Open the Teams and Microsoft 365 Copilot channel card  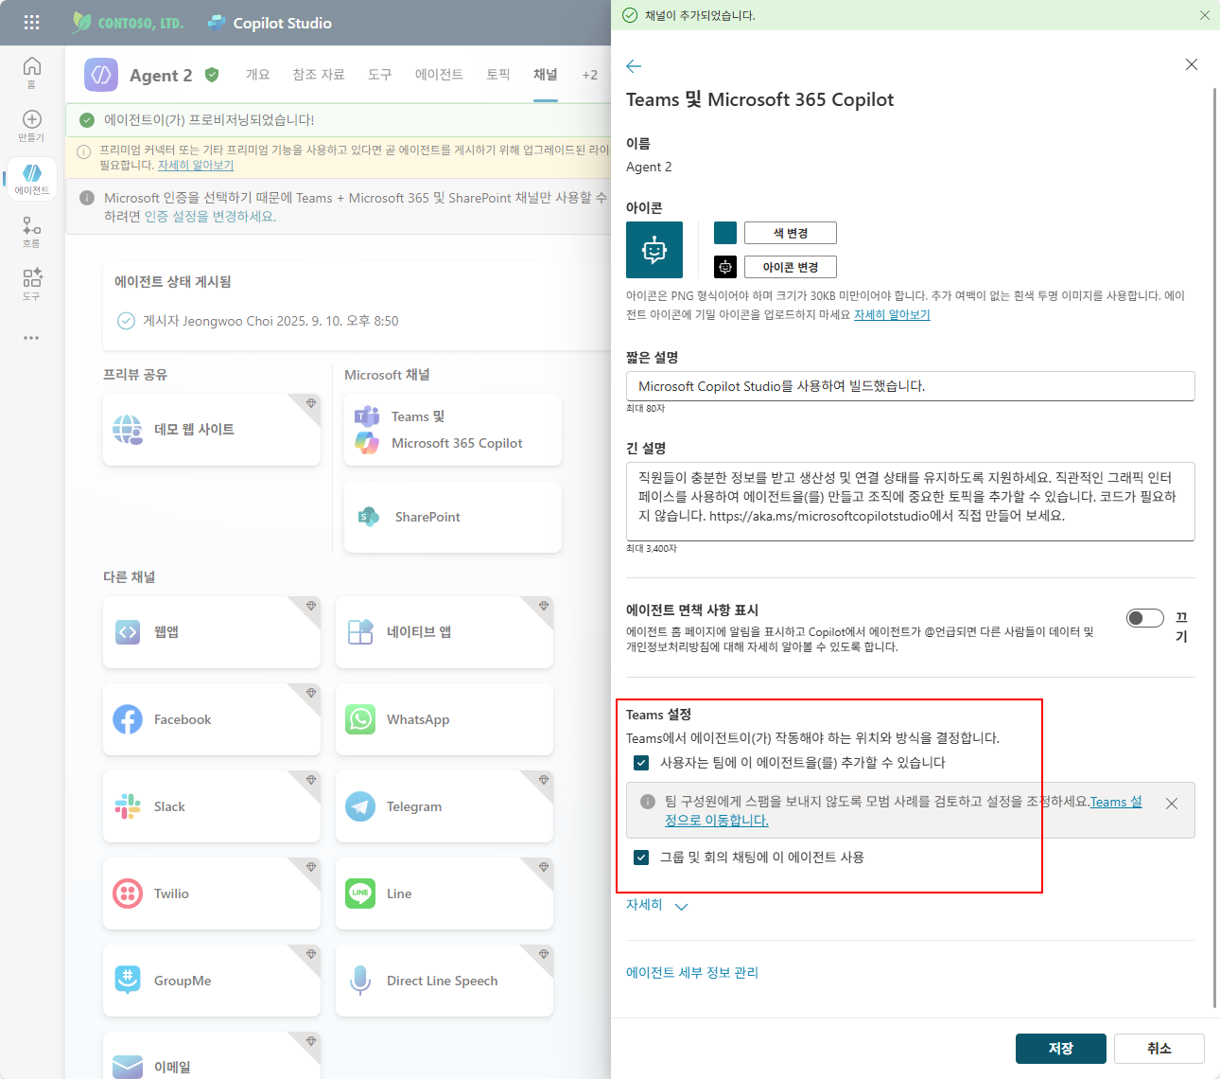[x=453, y=430]
